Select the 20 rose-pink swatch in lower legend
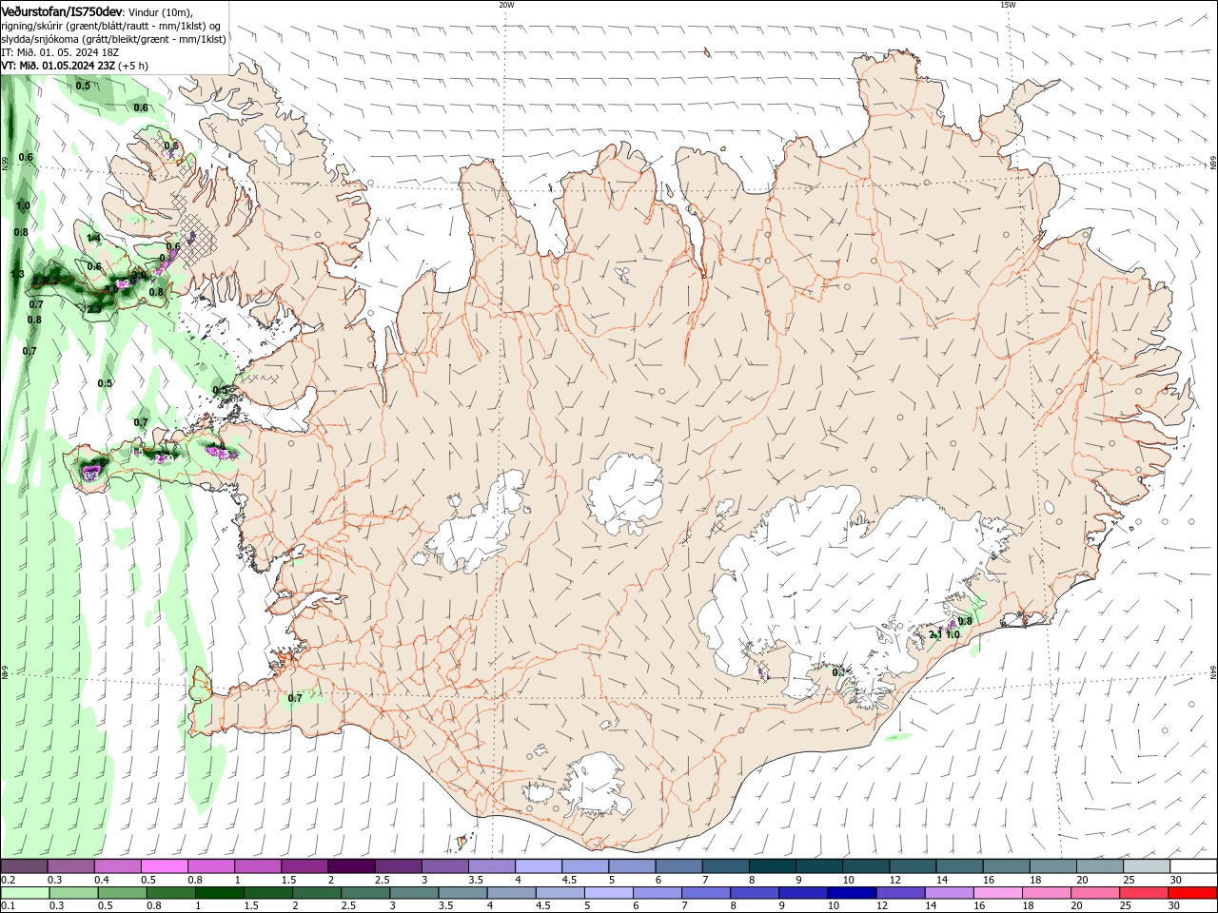Viewport: 1218px width, 913px height. (1094, 893)
